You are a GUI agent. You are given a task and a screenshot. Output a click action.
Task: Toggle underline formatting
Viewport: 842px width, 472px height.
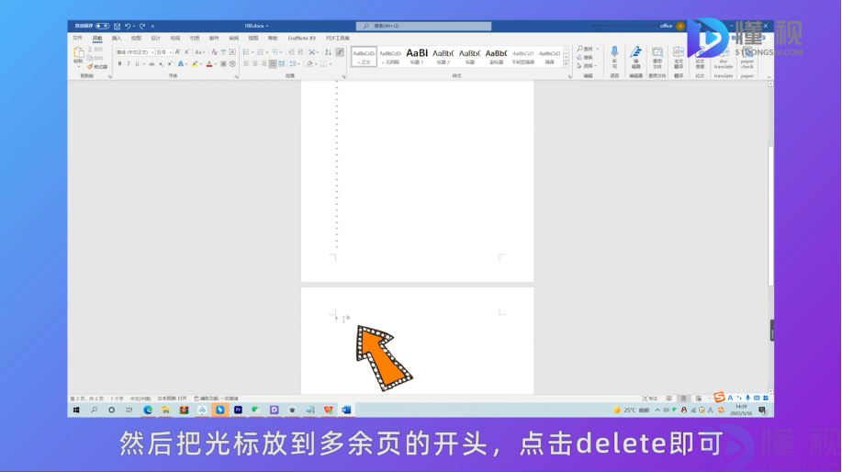[x=137, y=64]
